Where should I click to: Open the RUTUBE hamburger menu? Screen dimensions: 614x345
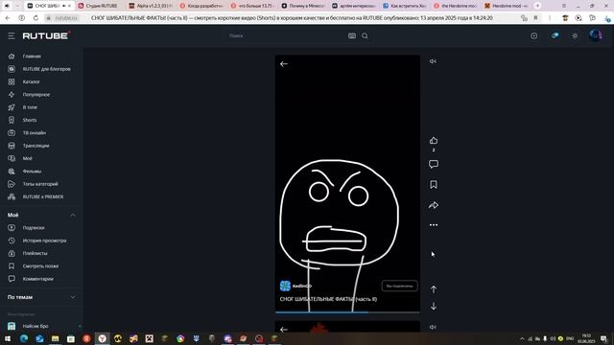pos(11,36)
